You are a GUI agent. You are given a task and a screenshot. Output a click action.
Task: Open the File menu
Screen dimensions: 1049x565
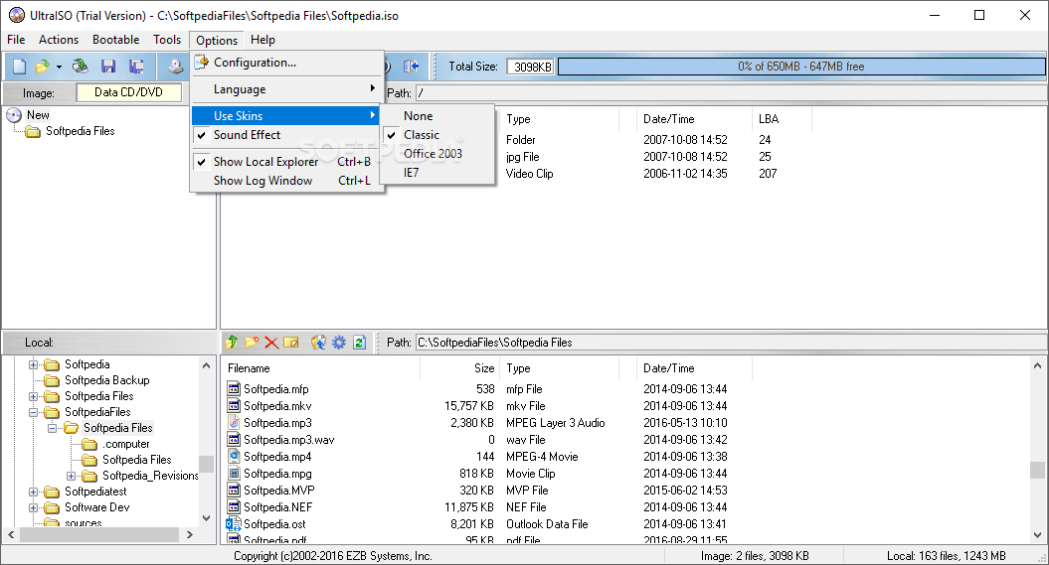[x=16, y=40]
